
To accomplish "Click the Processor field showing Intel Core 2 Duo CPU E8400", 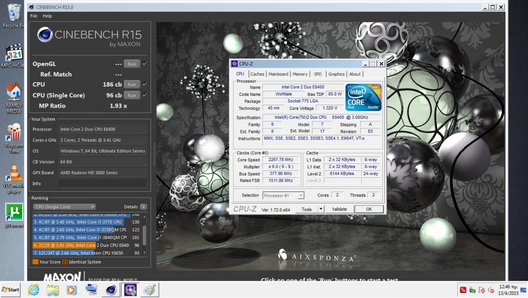I will 103,129.
